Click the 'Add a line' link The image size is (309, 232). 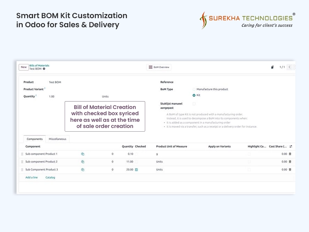[31, 178]
